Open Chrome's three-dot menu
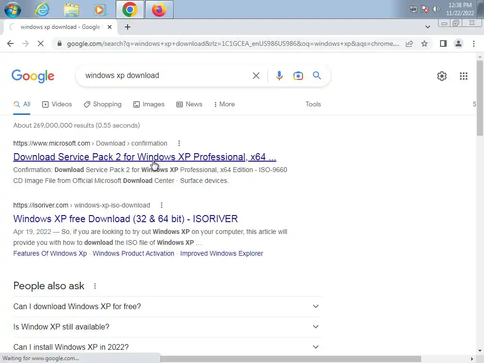484x363 pixels. [x=474, y=43]
